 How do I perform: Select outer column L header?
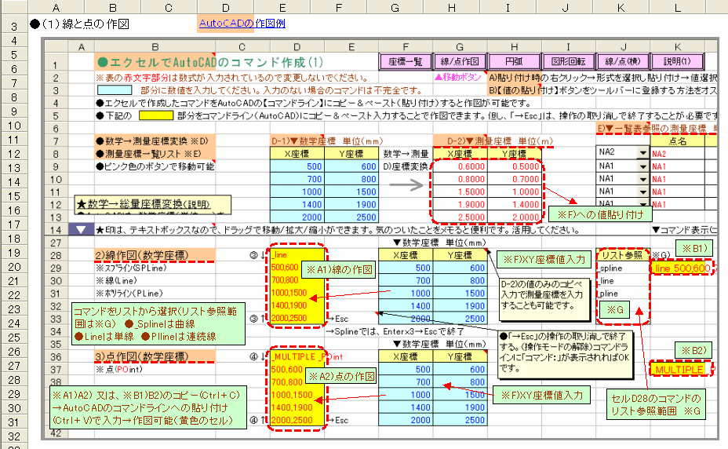[x=678, y=7]
